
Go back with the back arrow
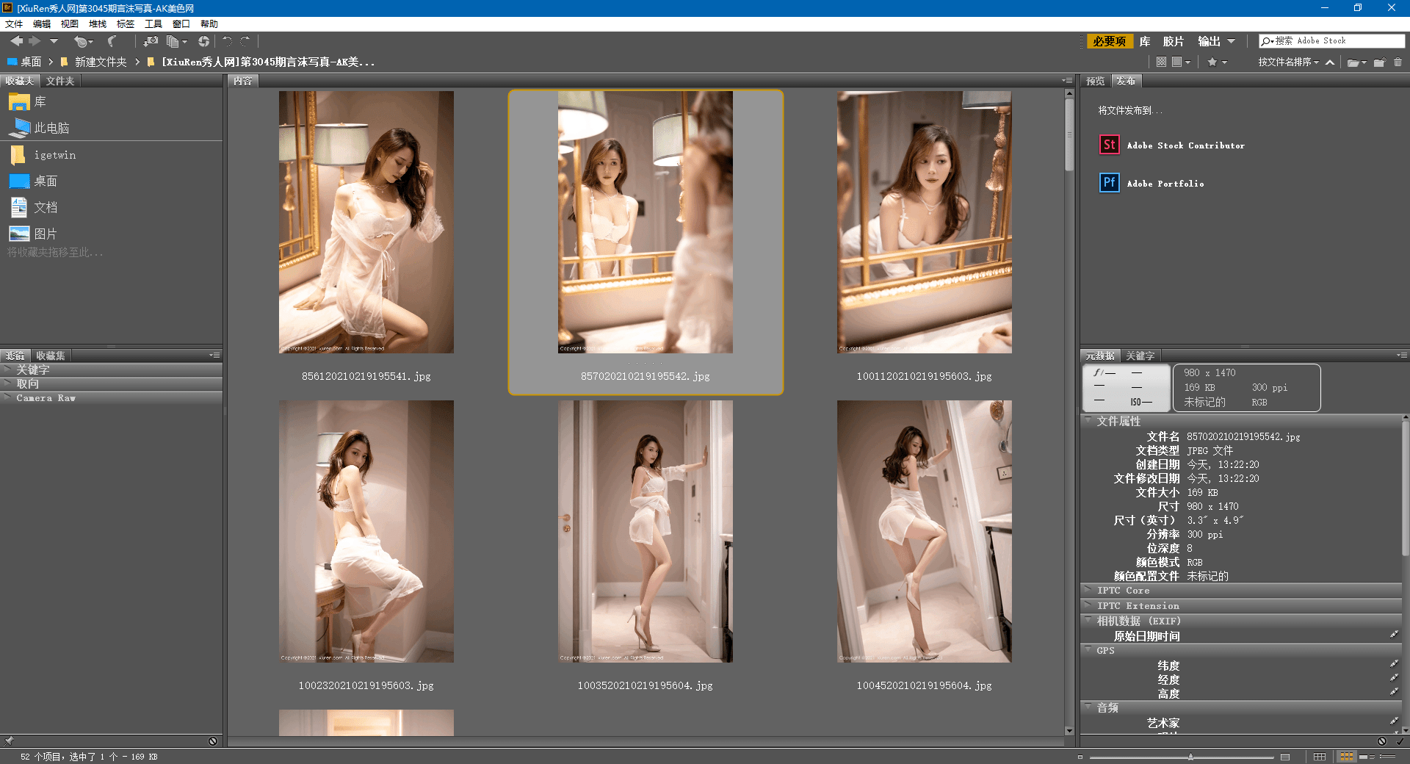tap(16, 41)
